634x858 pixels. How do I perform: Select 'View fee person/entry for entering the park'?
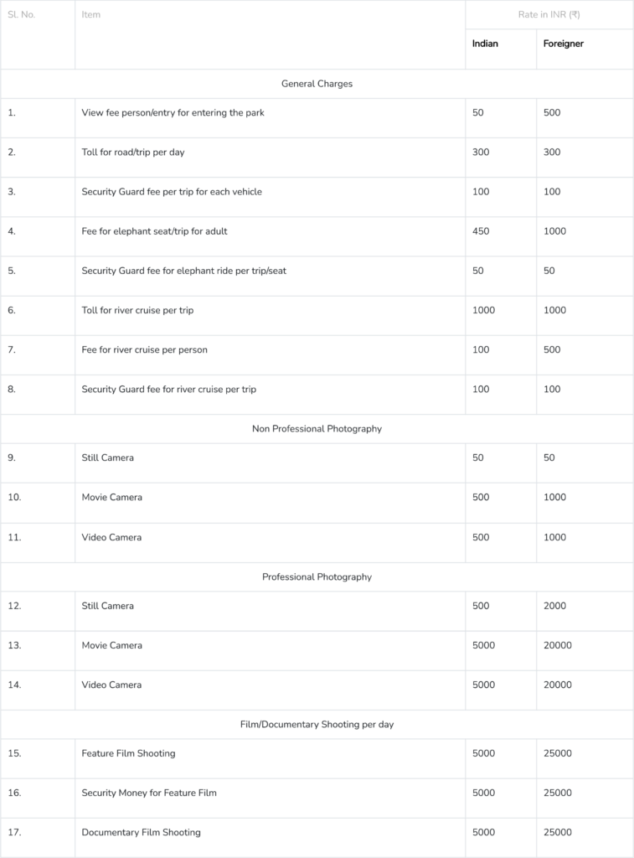173,113
